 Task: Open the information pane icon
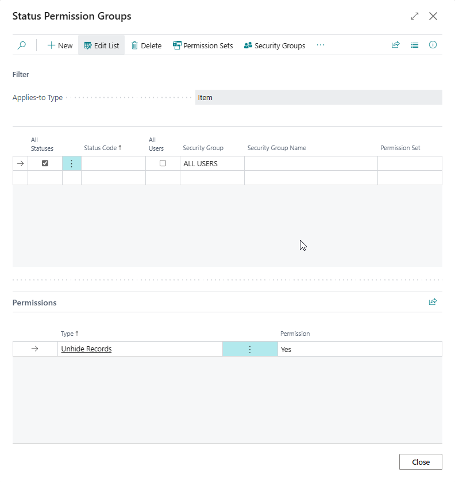tap(433, 45)
